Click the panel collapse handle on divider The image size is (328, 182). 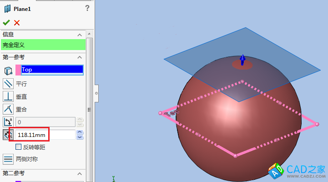click(96, 92)
